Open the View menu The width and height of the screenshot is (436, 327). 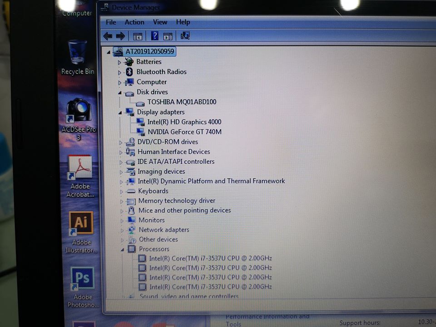(x=160, y=22)
